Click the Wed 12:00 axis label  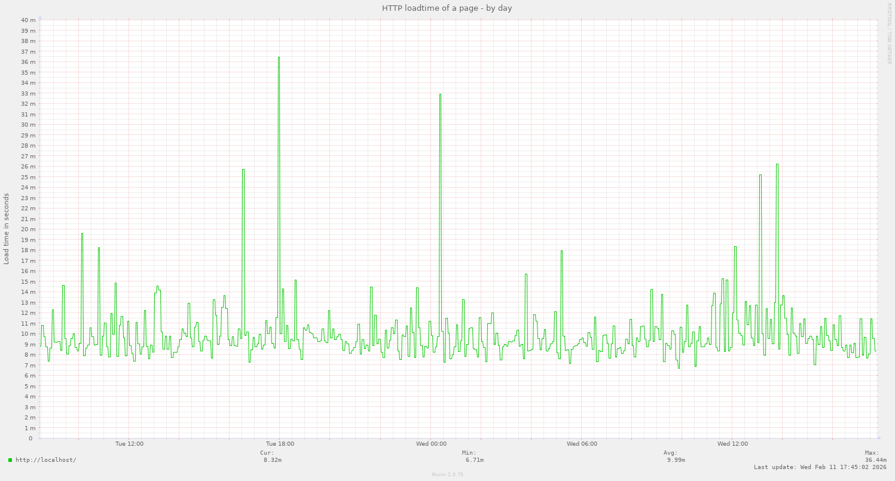[x=735, y=443]
